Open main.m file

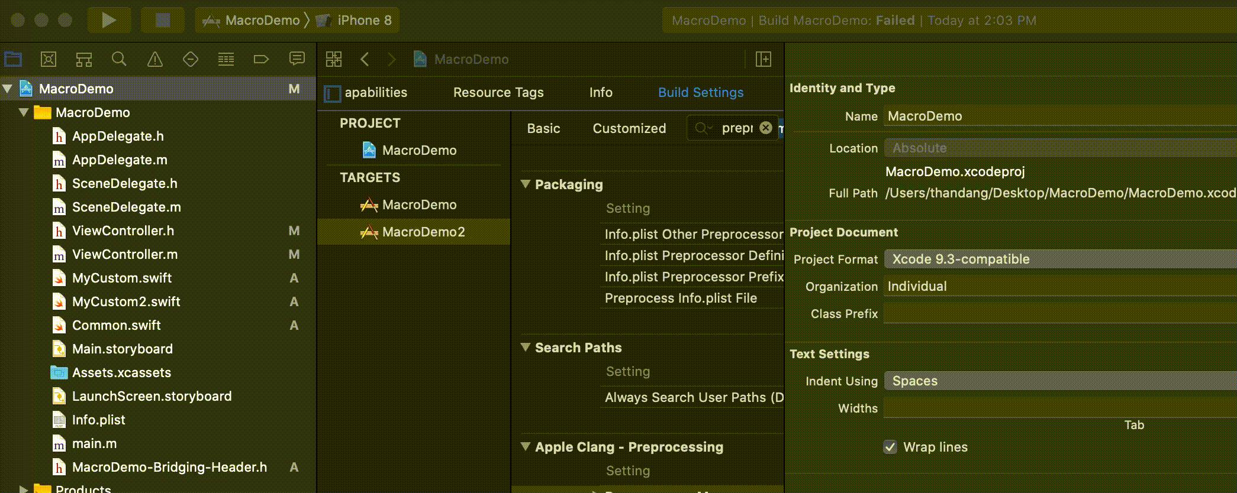(94, 443)
